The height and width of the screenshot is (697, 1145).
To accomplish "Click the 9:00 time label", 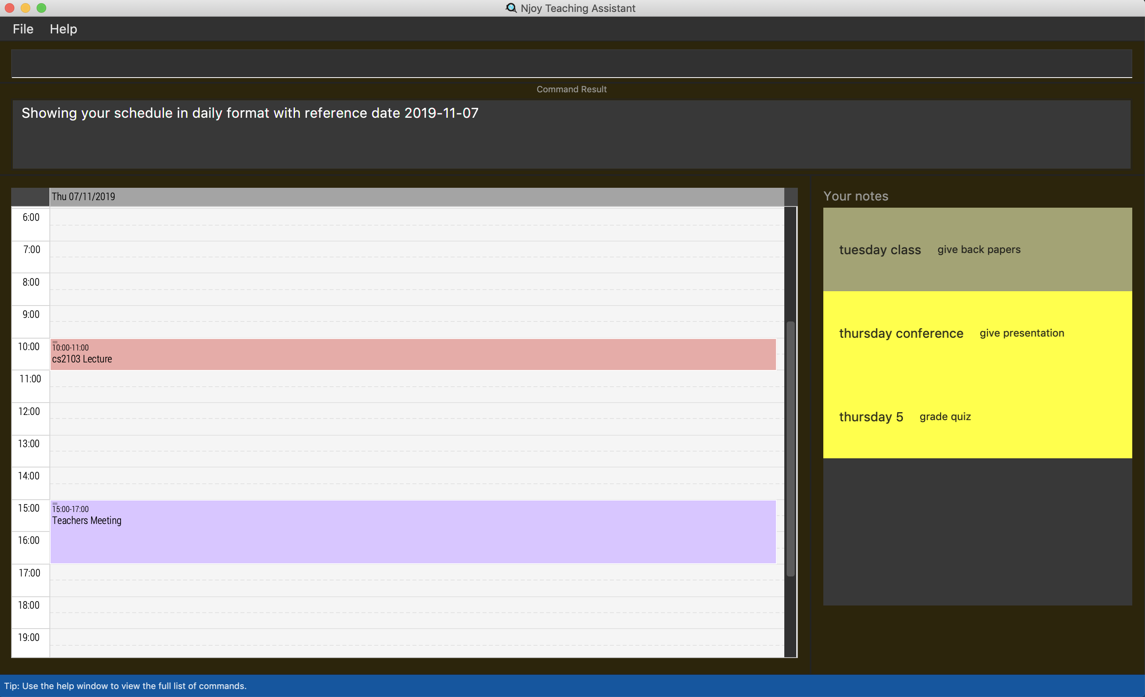I will coord(31,314).
